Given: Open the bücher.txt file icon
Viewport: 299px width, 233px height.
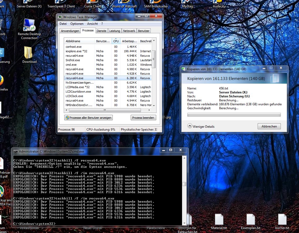Looking at the screenshot, I should pos(282,220).
